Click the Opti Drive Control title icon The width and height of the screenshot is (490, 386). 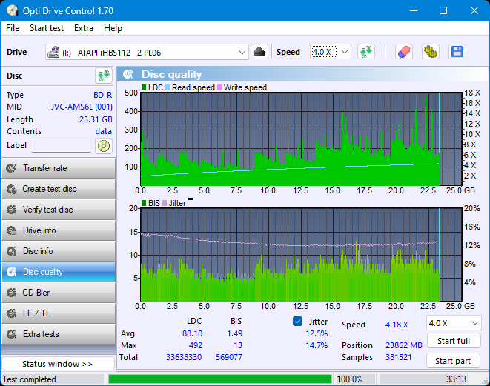[12, 10]
